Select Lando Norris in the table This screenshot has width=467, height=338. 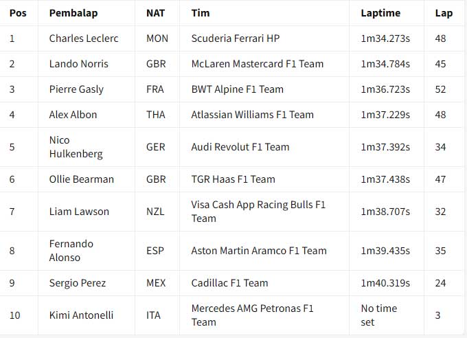tap(79, 64)
